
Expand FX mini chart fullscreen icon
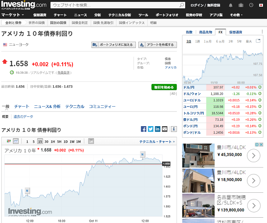(258, 41)
